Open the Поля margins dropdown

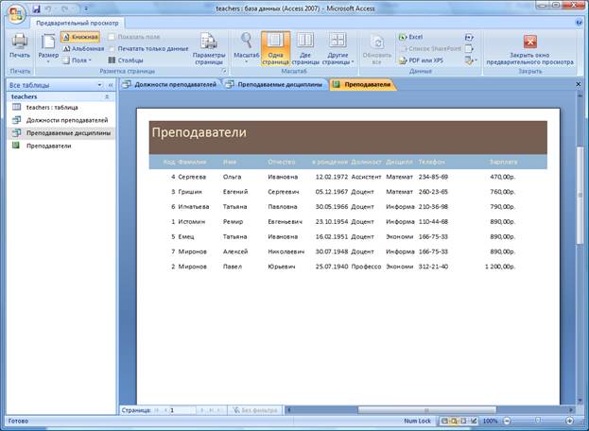tap(80, 59)
